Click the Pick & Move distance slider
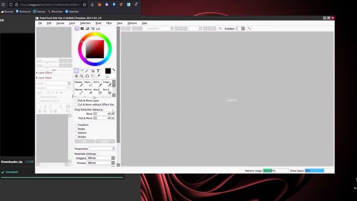The width and height of the screenshot is (357, 201). coord(104,118)
